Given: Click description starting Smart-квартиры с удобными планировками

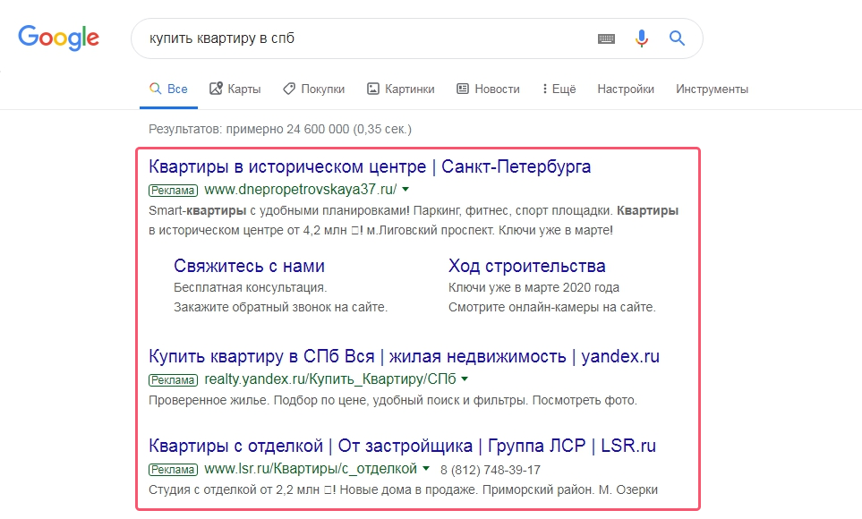Looking at the screenshot, I should point(414,220).
